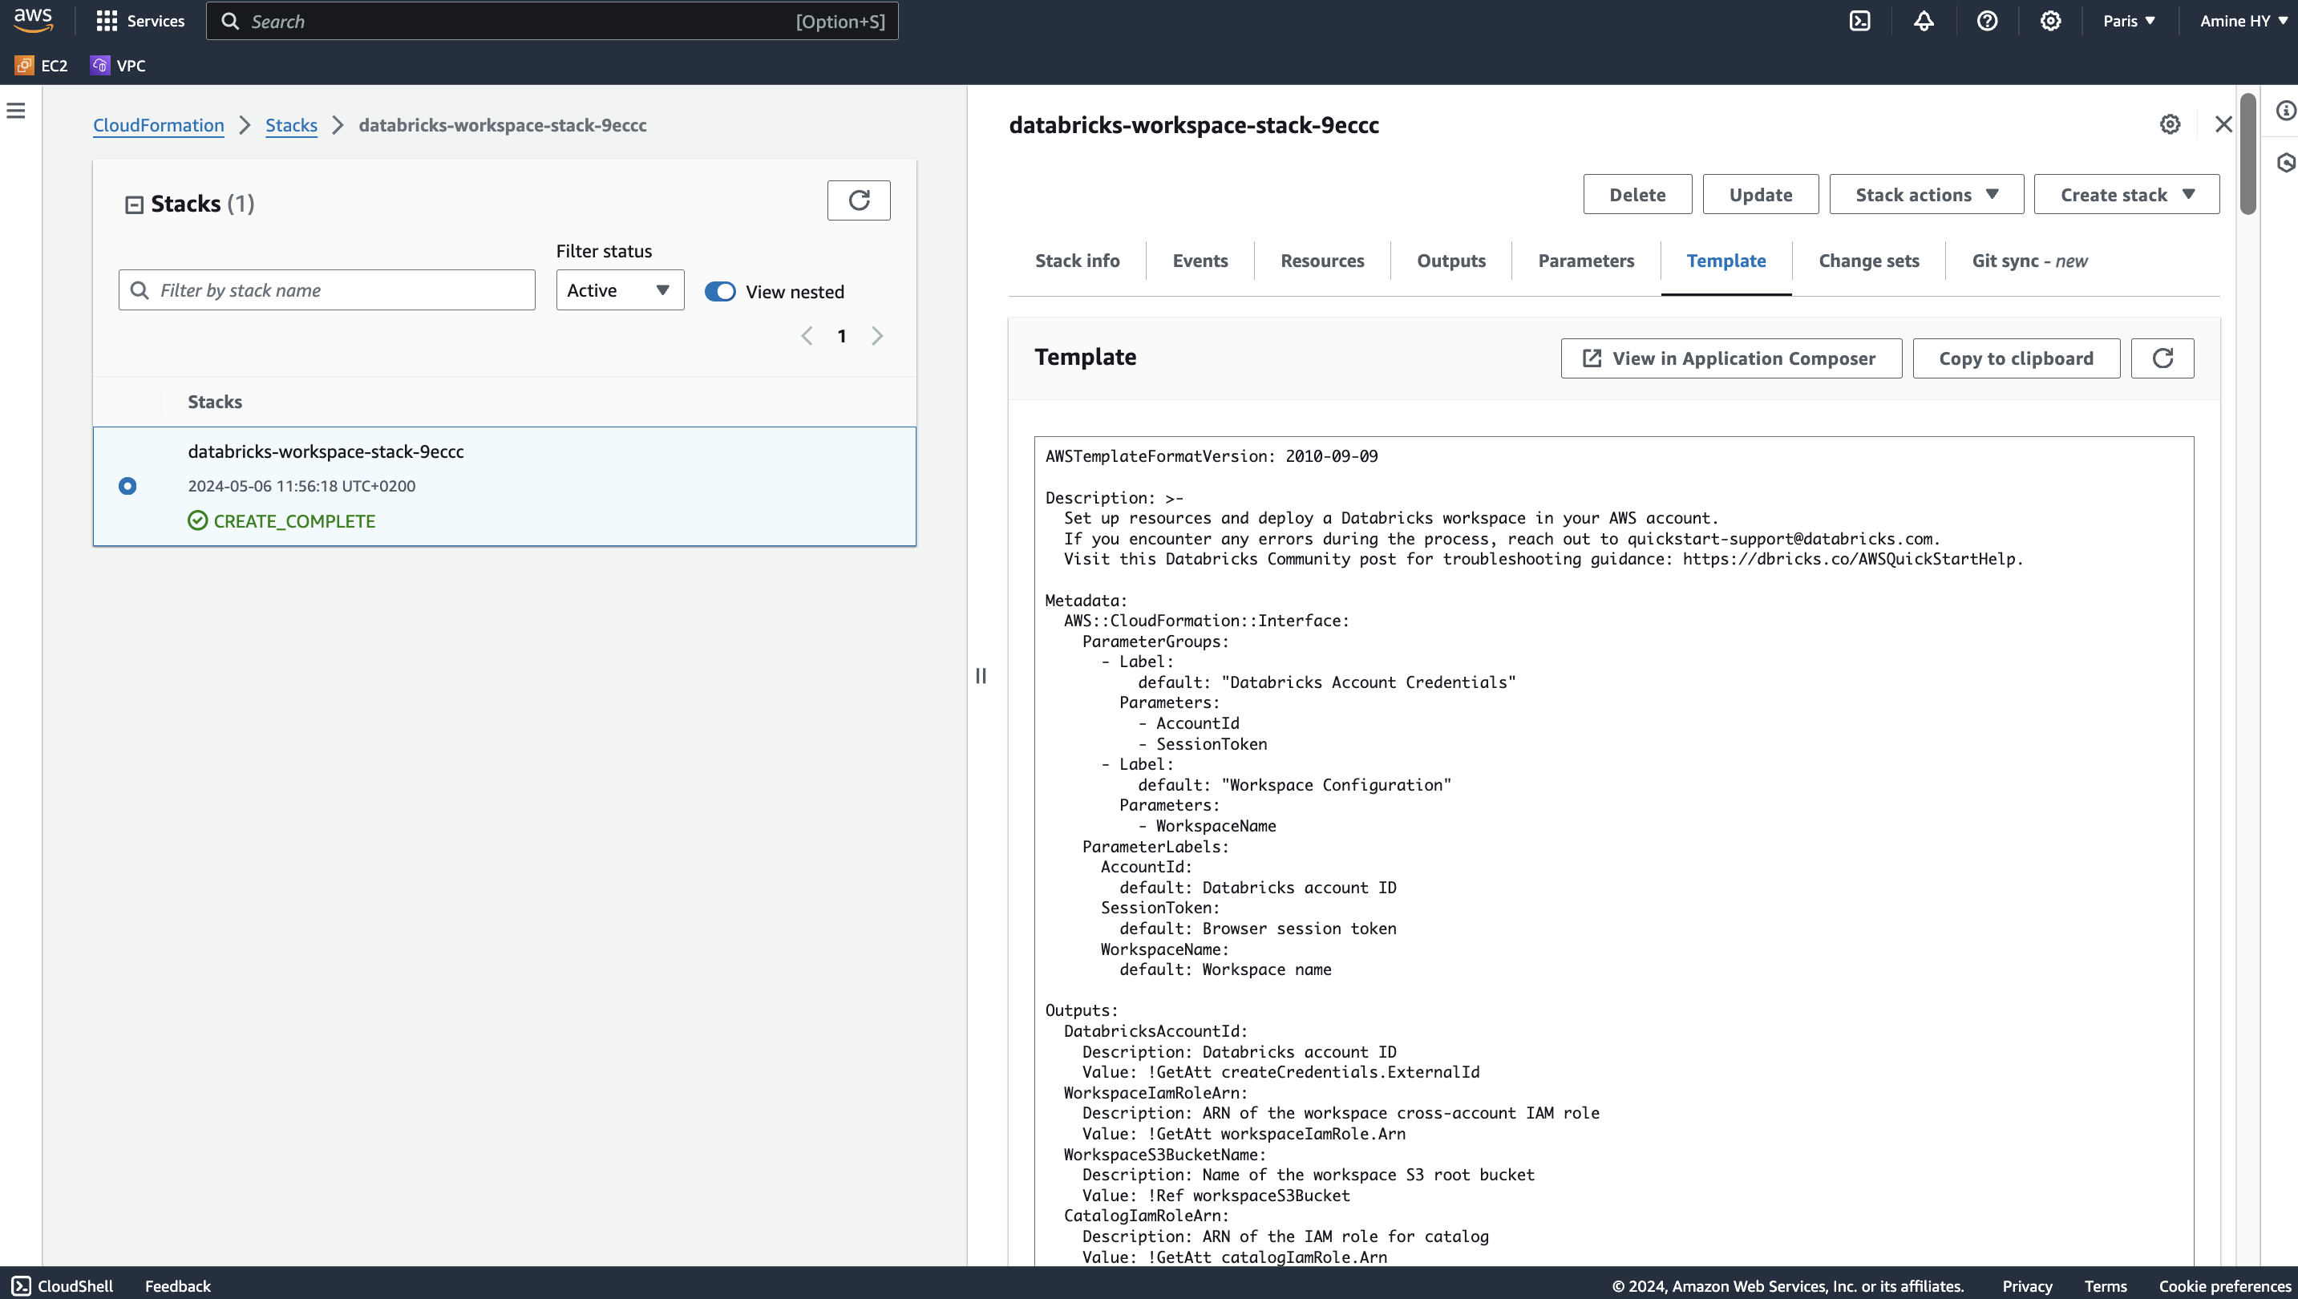Viewport: 2298px width, 1299px height.
Task: Click the Delete stack button
Action: tap(1637, 195)
